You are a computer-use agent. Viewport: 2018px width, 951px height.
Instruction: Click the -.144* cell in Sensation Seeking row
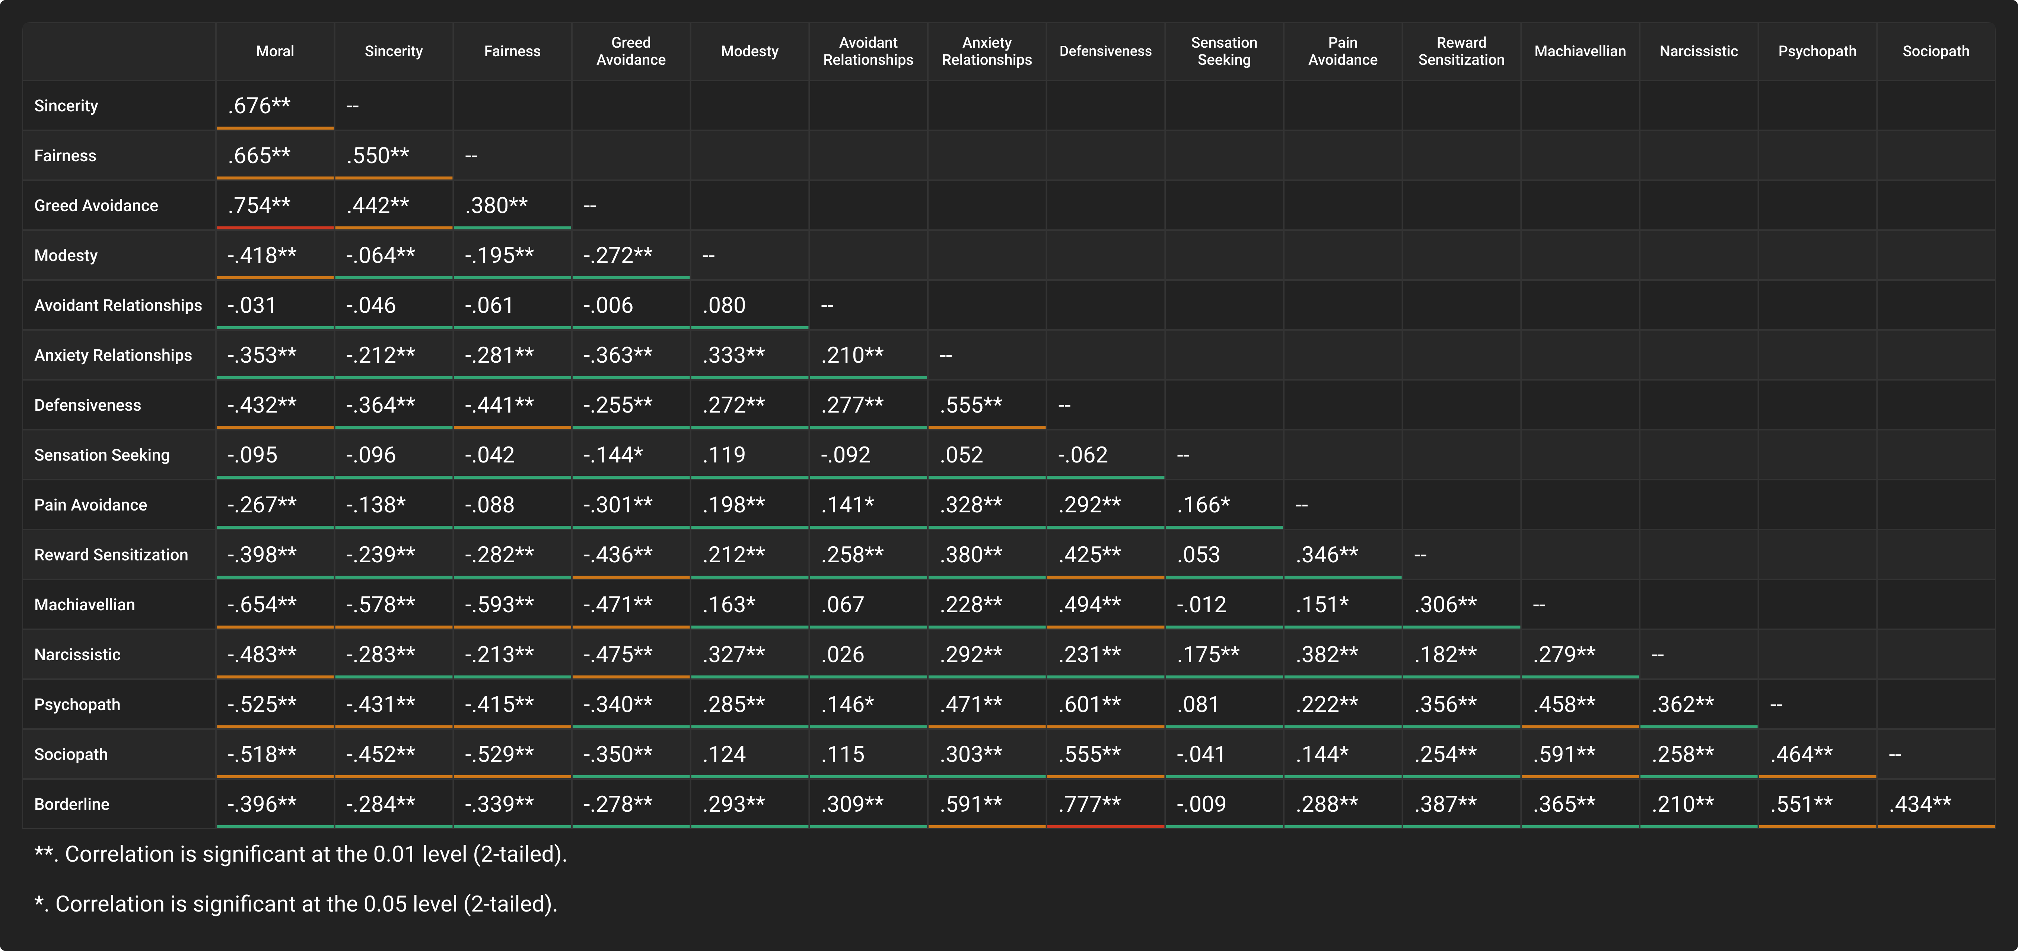(x=631, y=455)
